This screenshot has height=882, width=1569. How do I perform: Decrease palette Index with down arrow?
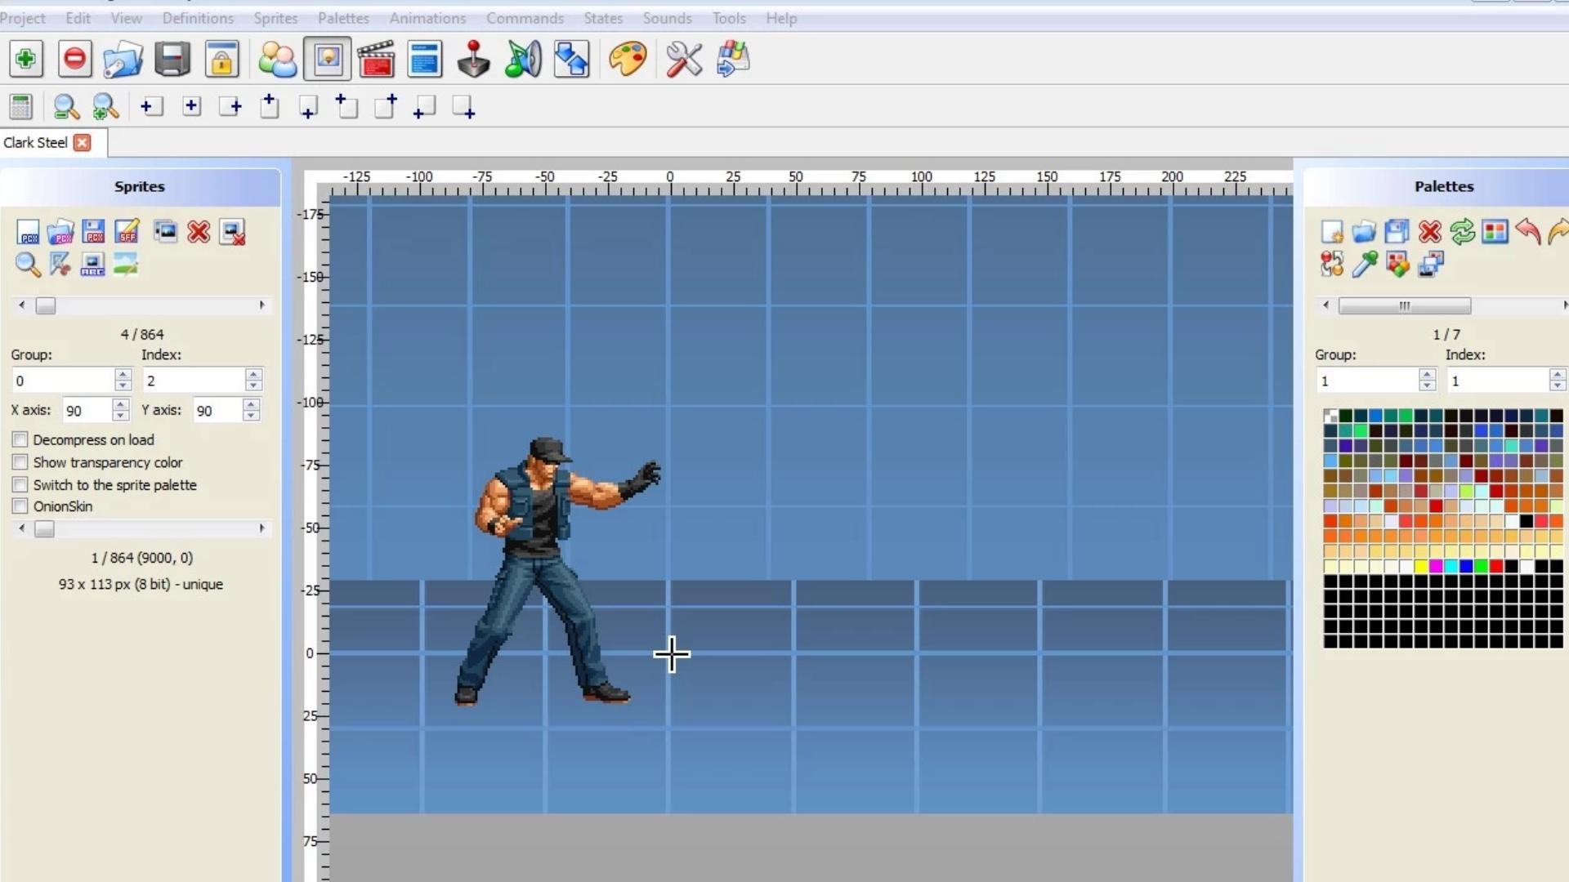(1557, 385)
